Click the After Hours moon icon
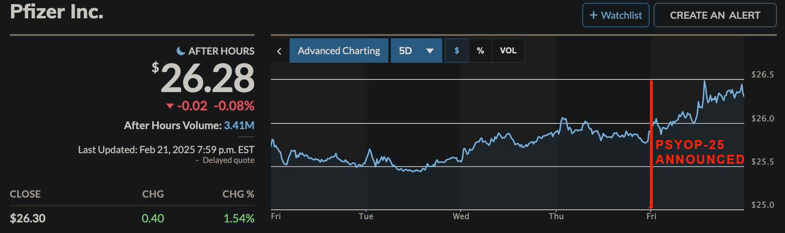 click(x=181, y=51)
